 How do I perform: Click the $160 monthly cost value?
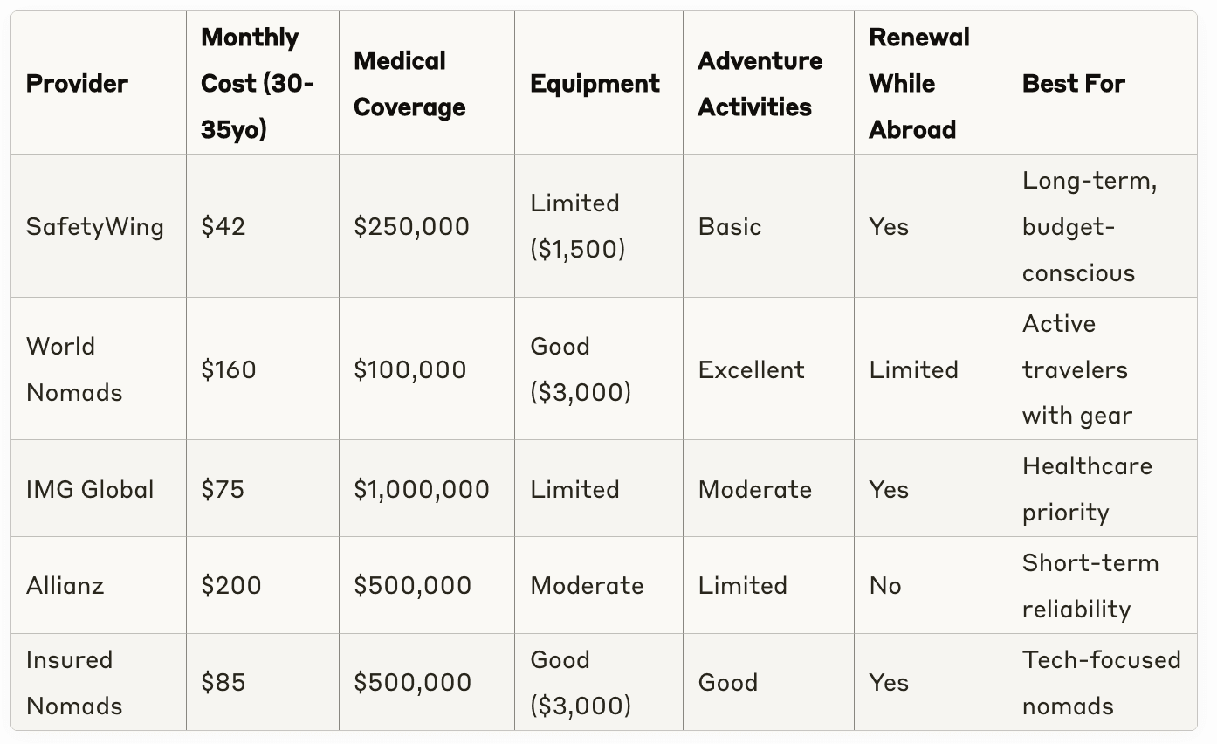(229, 369)
